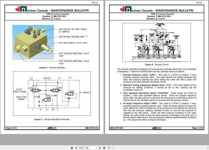This screenshot has height=150, width=209.
Task: Click the Anti-jam Circuit diagram in Figure 4
Action: (x=157, y=42)
